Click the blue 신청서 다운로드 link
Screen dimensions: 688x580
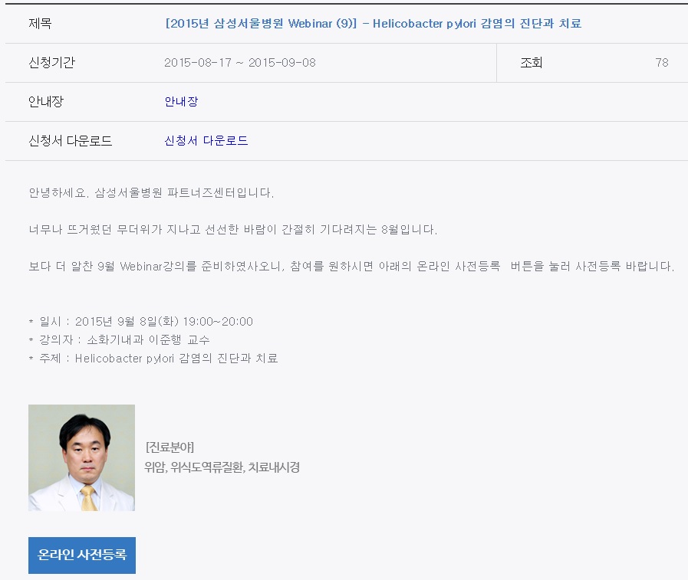pyautogui.click(x=206, y=140)
